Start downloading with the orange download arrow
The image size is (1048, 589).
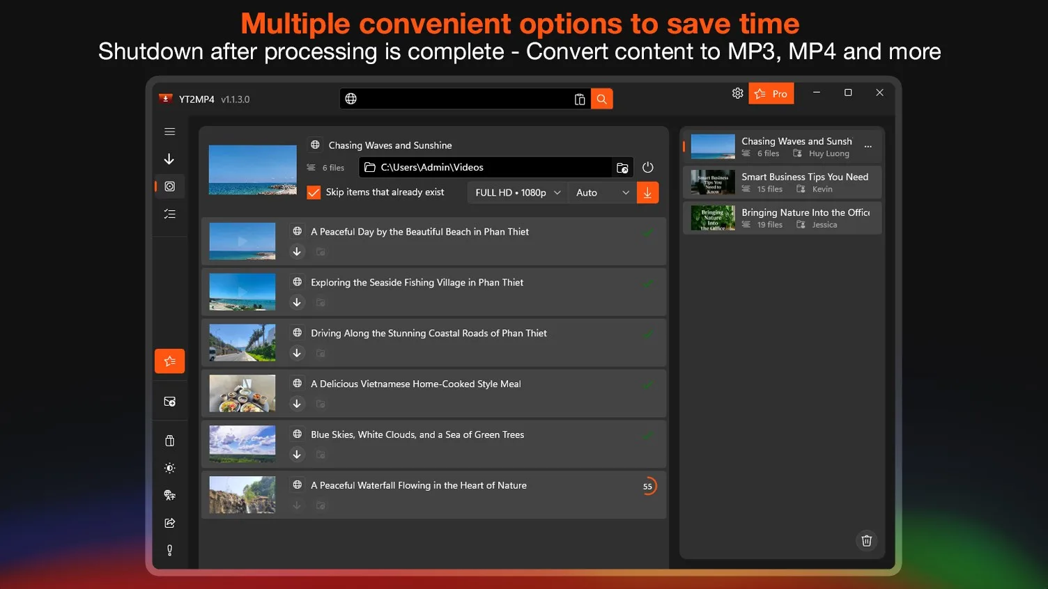pyautogui.click(x=647, y=193)
